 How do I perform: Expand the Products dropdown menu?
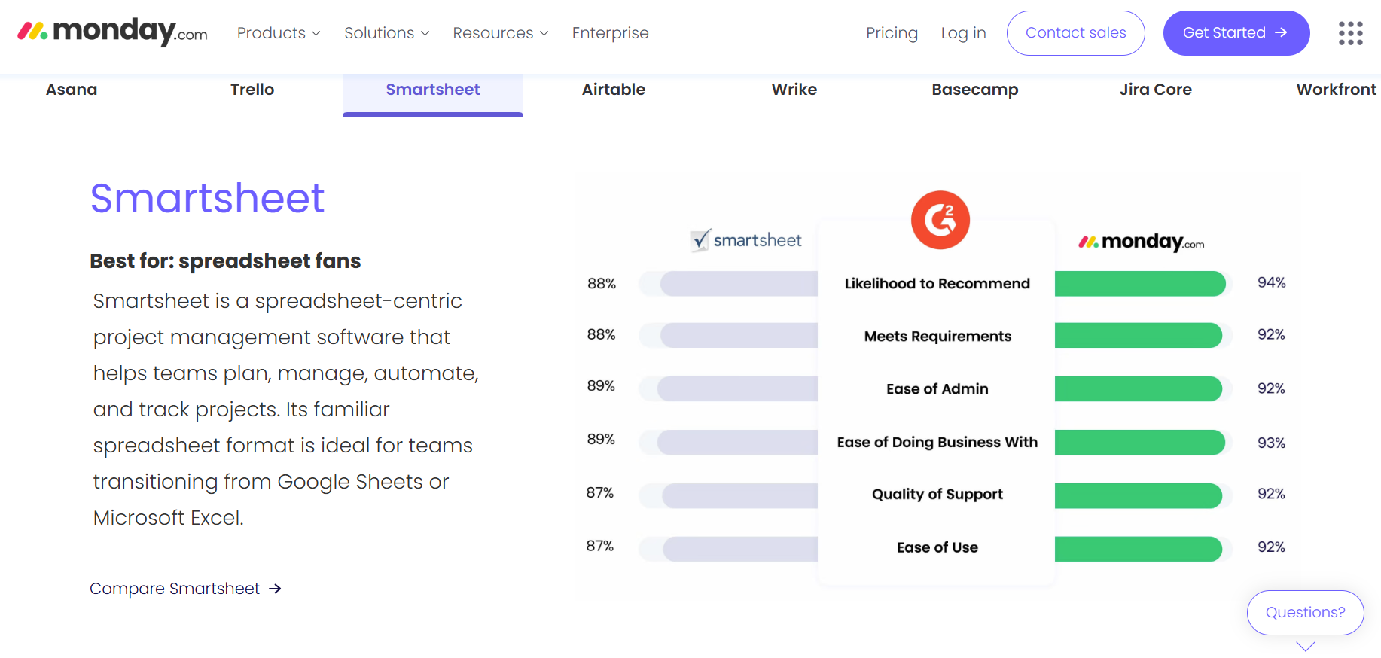[x=279, y=33]
